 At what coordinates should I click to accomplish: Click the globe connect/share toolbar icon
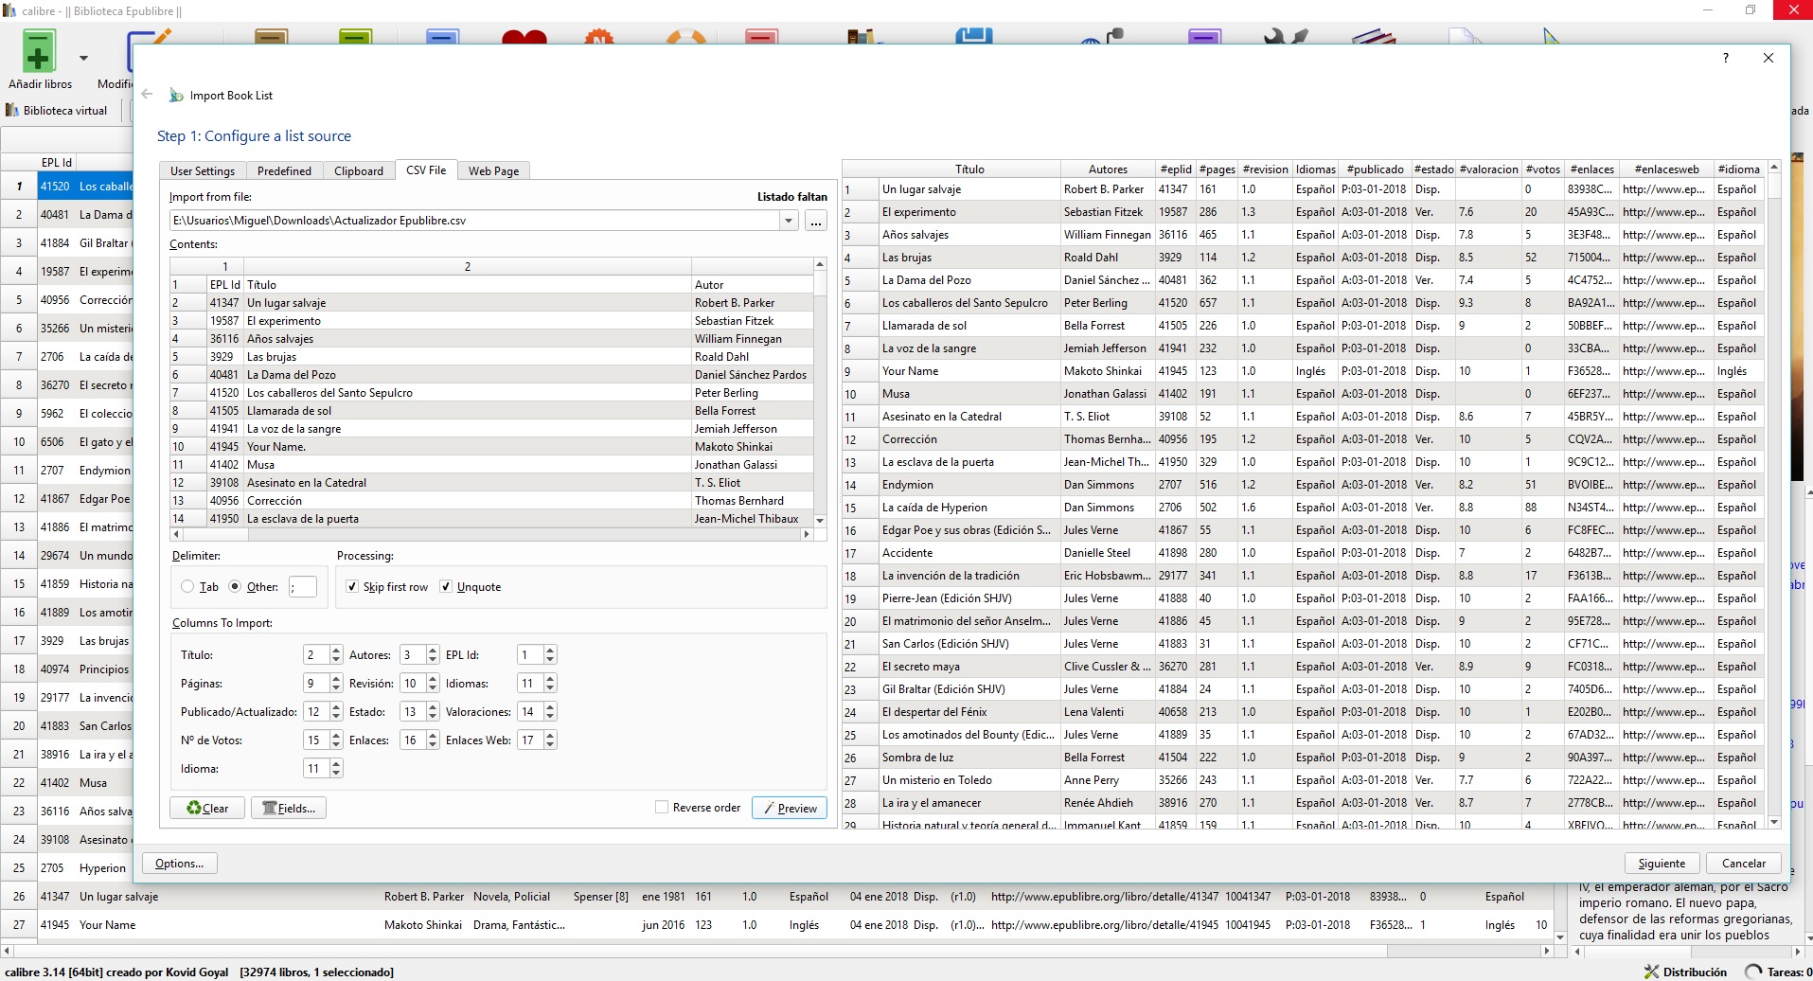click(1102, 37)
